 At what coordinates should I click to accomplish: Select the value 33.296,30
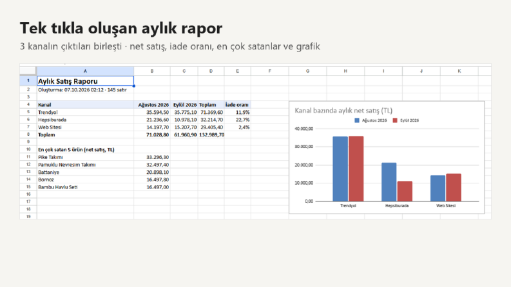[x=152, y=157]
